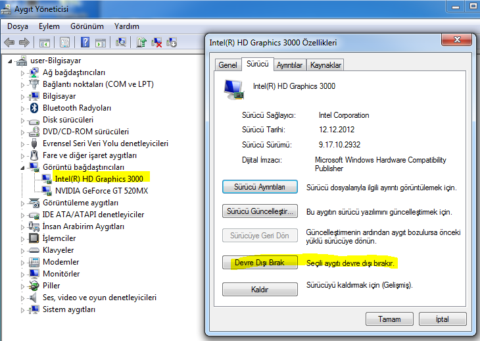The image size is (480, 341).
Task: Expand the Bilgisayar tree node
Action: 22,97
